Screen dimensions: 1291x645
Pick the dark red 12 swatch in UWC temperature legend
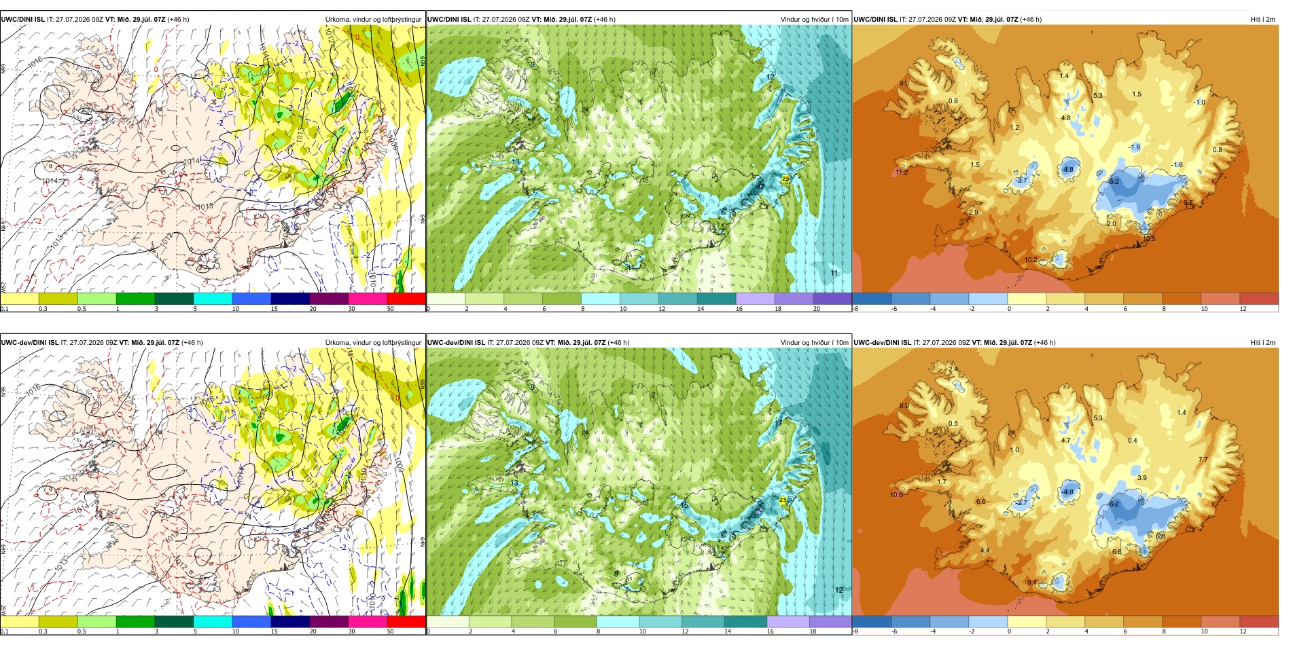1259,298
